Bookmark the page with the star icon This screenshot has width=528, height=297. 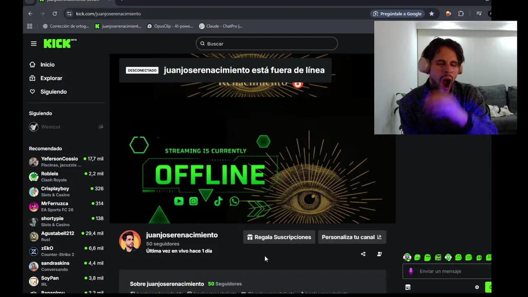(x=431, y=14)
